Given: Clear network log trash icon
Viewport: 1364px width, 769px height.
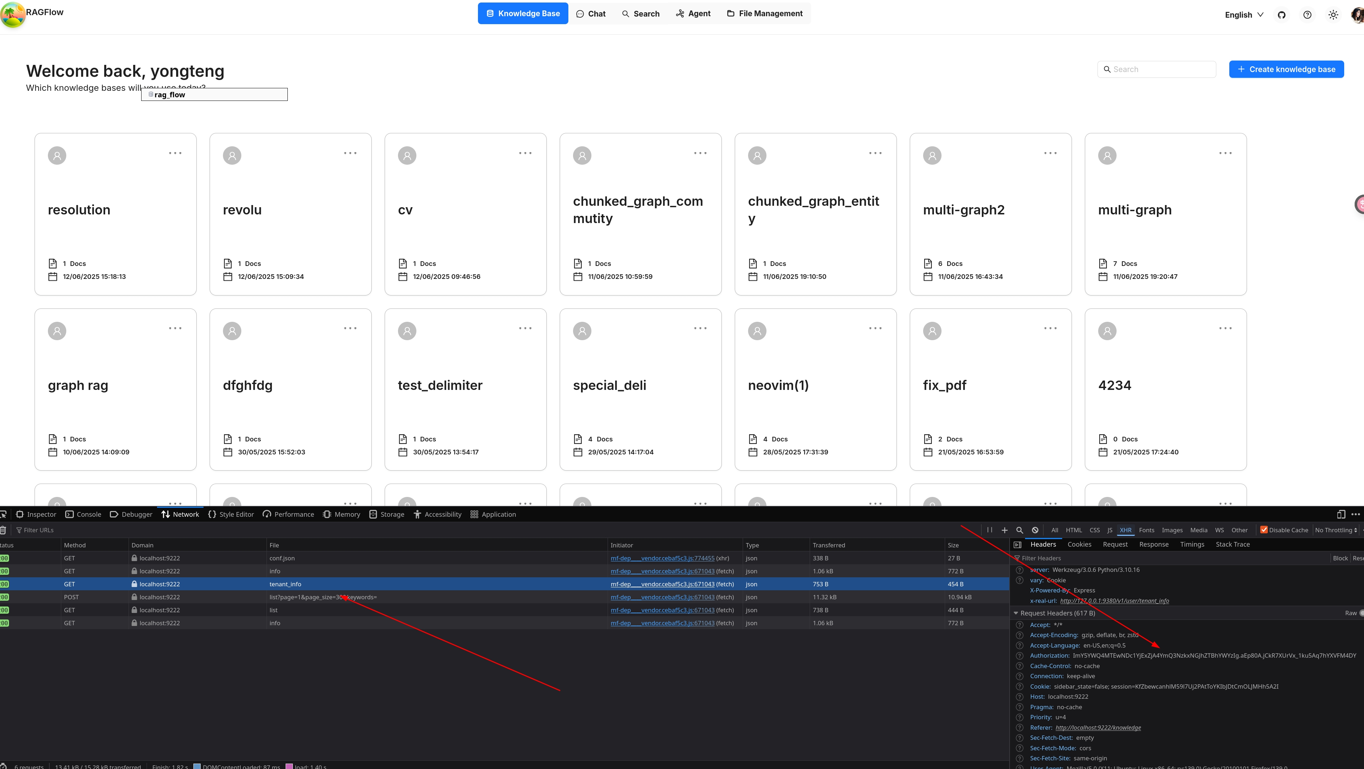Looking at the screenshot, I should click(3, 530).
